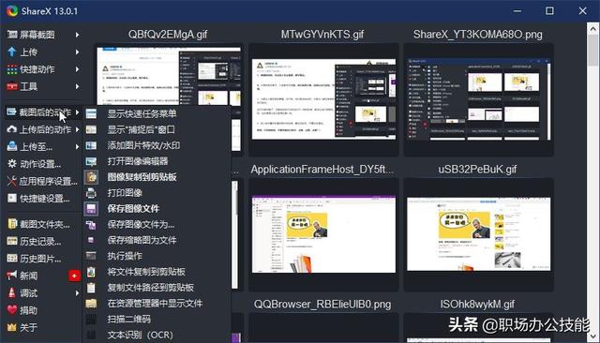Click the 历史记录 icon

tap(12, 241)
